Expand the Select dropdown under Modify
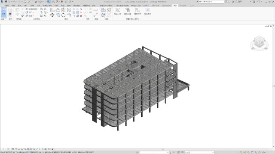 (4, 19)
